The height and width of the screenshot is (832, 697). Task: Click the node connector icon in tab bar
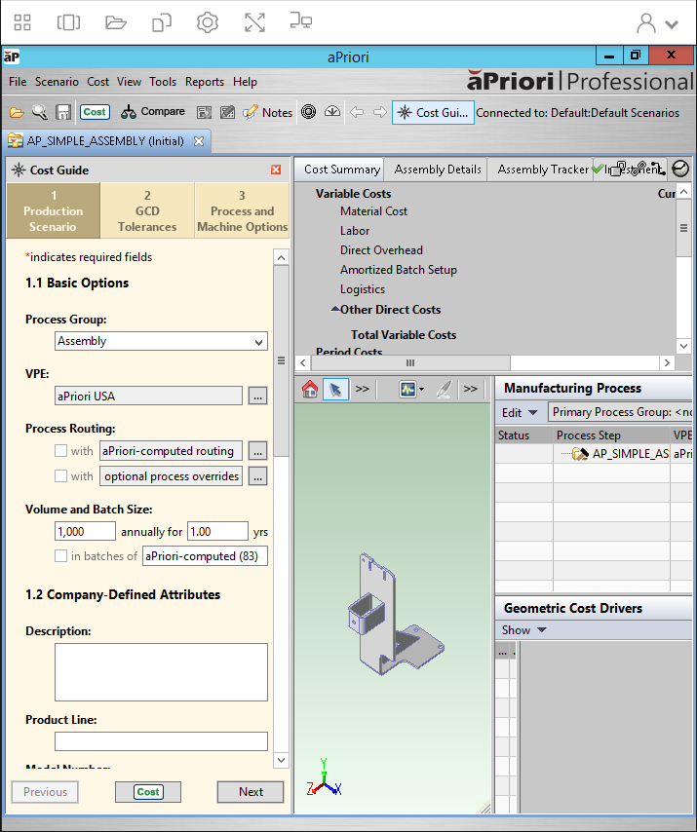(658, 169)
